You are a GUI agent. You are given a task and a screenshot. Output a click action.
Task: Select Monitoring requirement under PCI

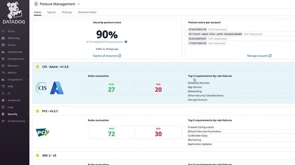click(x=195, y=140)
